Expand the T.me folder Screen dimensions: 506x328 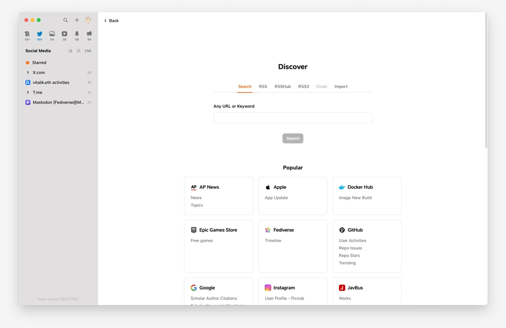pyautogui.click(x=28, y=92)
